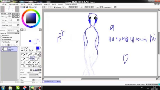160x90 pixels.
Task: Open the 'Файл' menu
Action: pyautogui.click(x=4, y=4)
